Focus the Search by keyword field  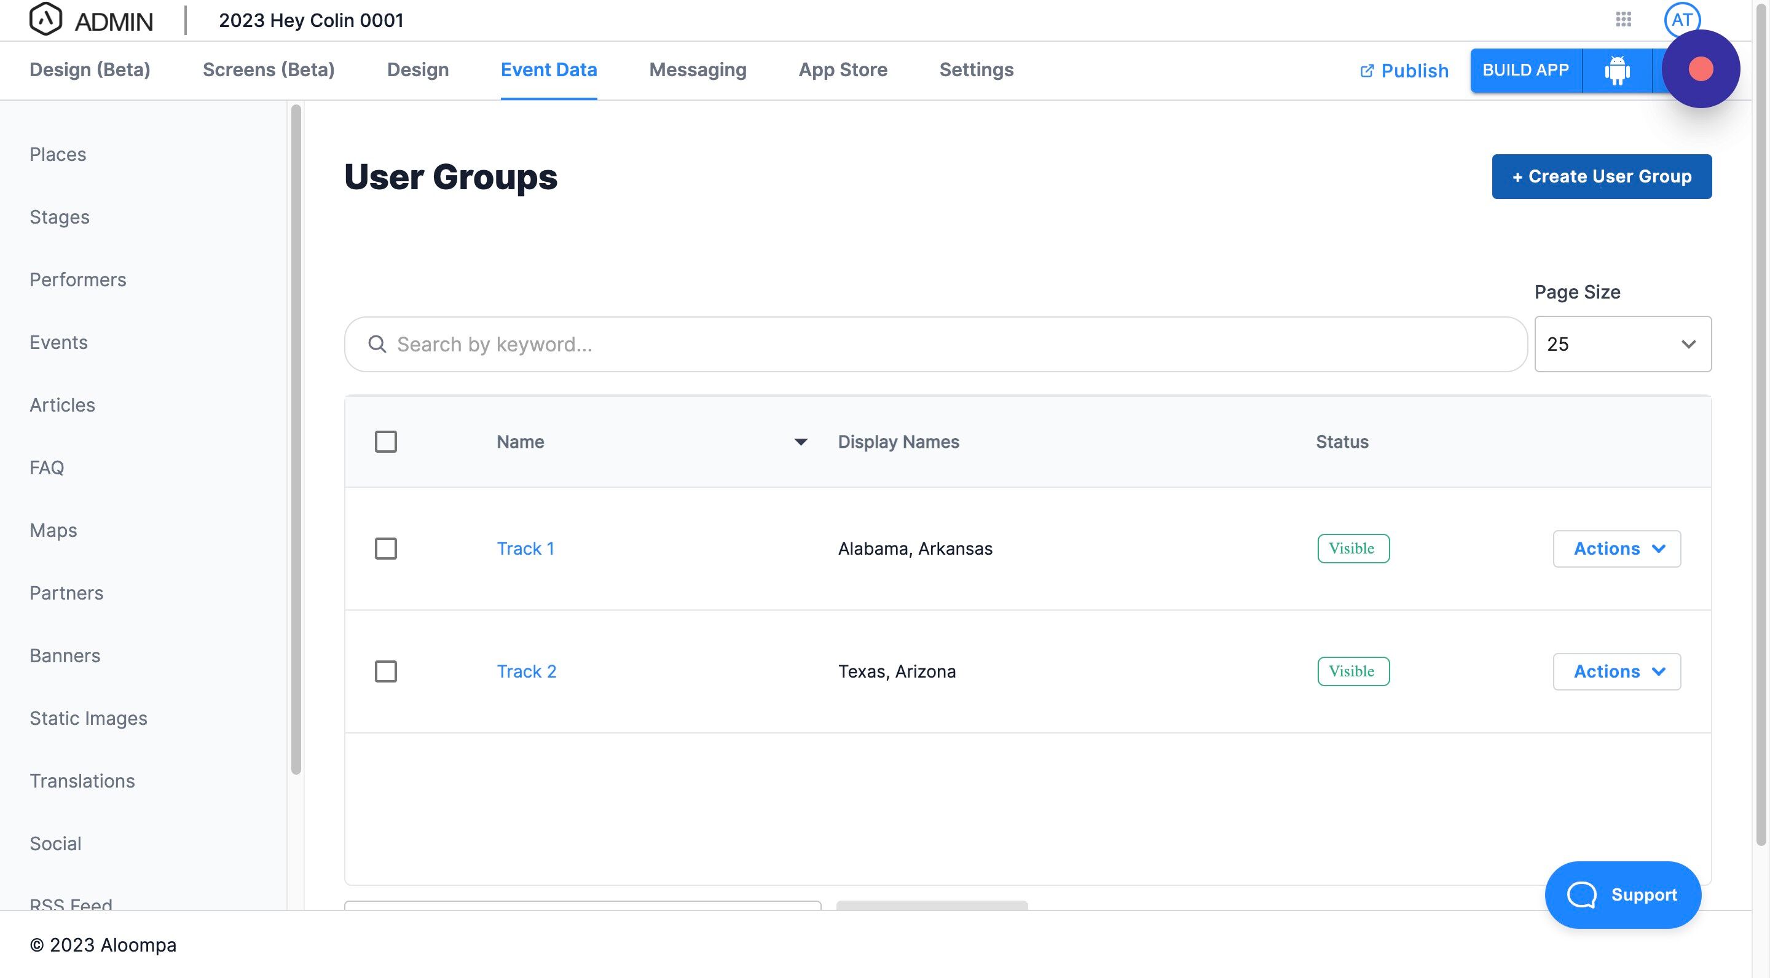(935, 344)
